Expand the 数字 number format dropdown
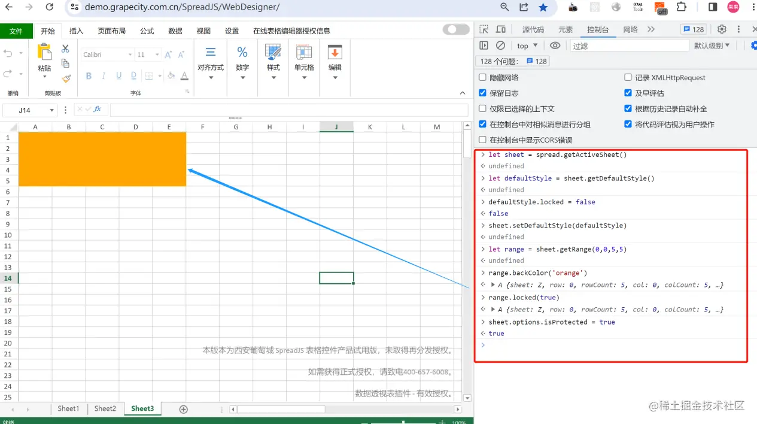Screen dimensions: 757x424 [x=242, y=77]
